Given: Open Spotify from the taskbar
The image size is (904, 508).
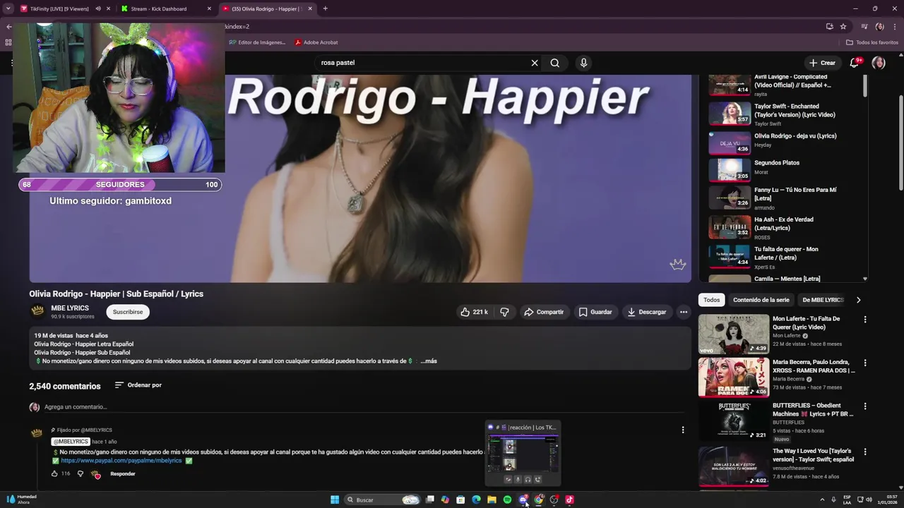Looking at the screenshot, I should 507,500.
